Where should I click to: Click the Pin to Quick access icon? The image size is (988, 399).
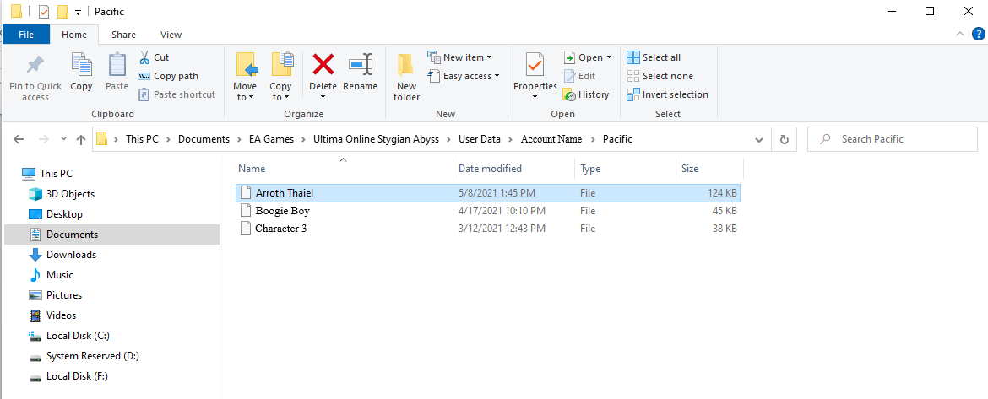coord(35,66)
